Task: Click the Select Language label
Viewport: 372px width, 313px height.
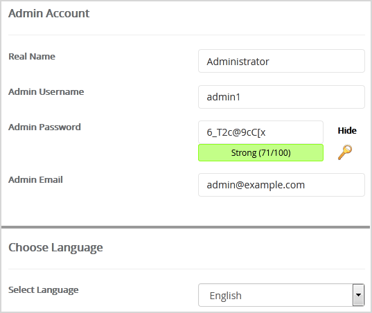Action: 44,290
